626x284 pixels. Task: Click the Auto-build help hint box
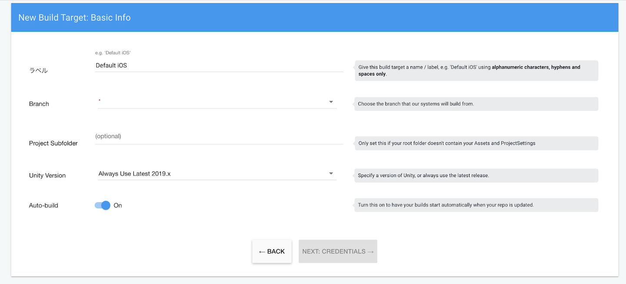(476, 205)
